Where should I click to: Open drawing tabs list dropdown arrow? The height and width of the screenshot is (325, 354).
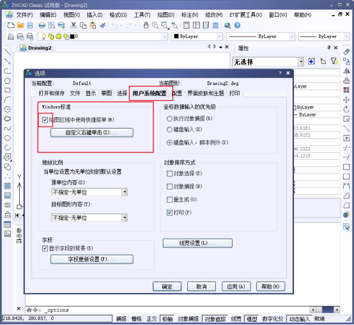[220, 47]
